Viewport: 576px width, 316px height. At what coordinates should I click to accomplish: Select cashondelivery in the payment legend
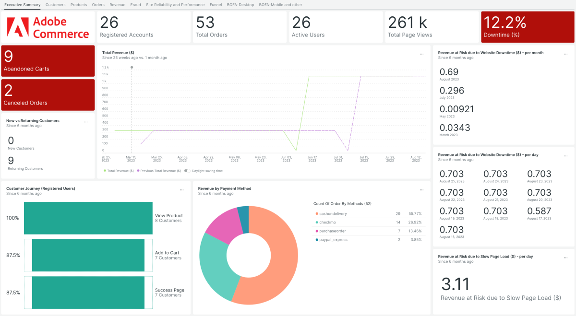point(333,214)
